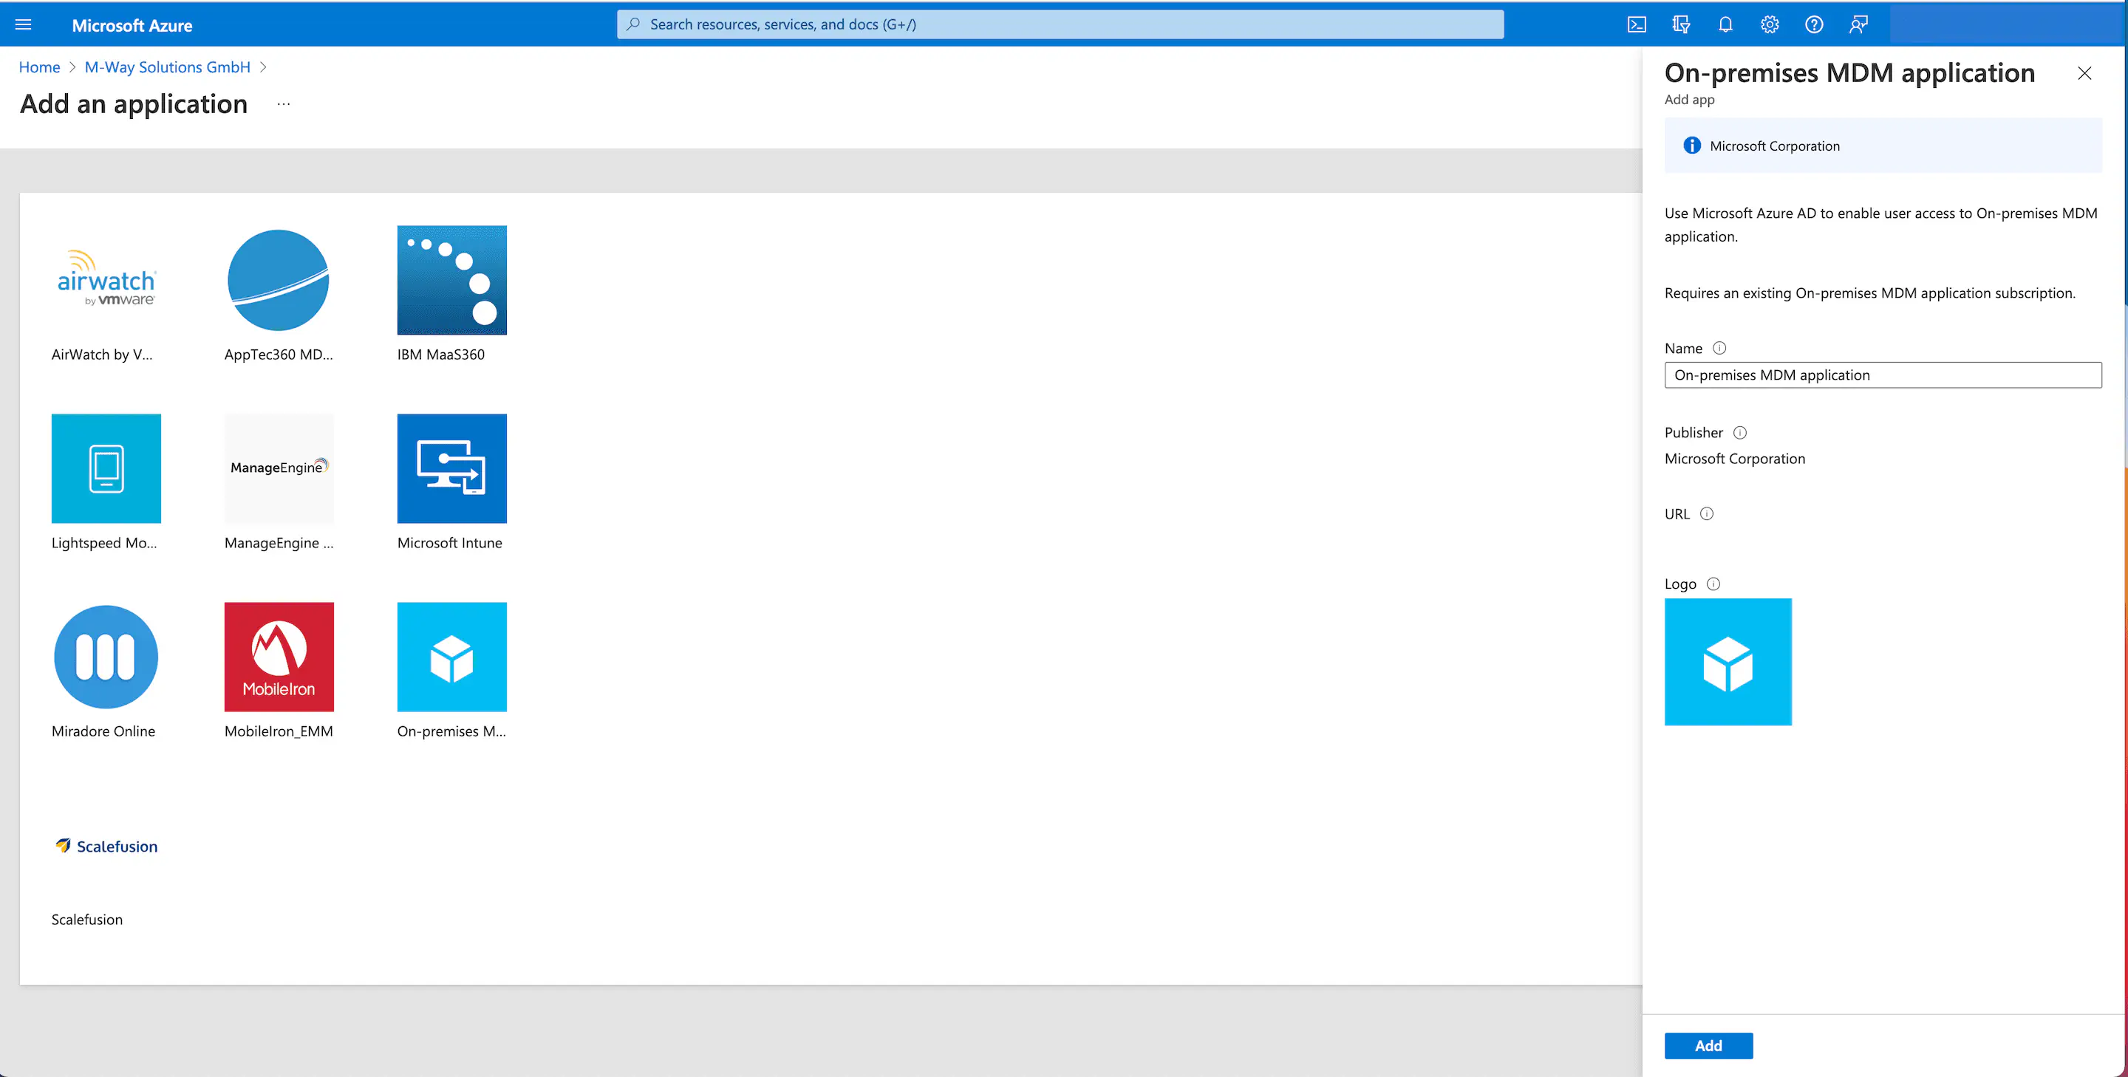The image size is (2128, 1077).
Task: Open portal Settings gear
Action: [x=1770, y=24]
